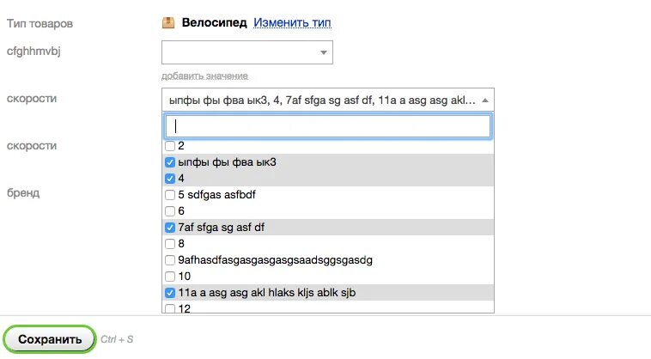The height and width of the screenshot is (359, 651).
Task: Check the 9afhasdfasgasgasgasgsaadsggsgasdg option
Action: point(170,260)
